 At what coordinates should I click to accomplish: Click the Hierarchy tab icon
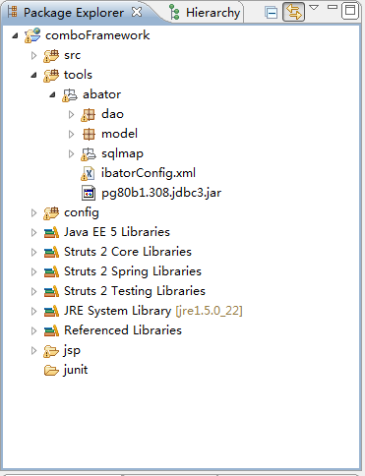coord(174,13)
